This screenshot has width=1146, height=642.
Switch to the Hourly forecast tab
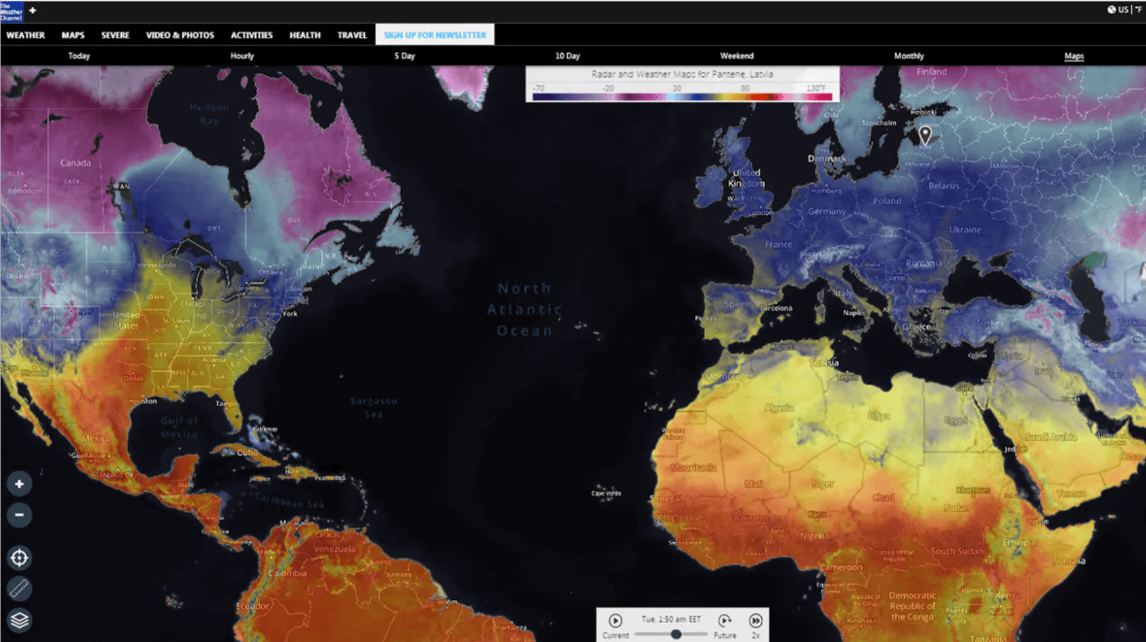click(242, 56)
